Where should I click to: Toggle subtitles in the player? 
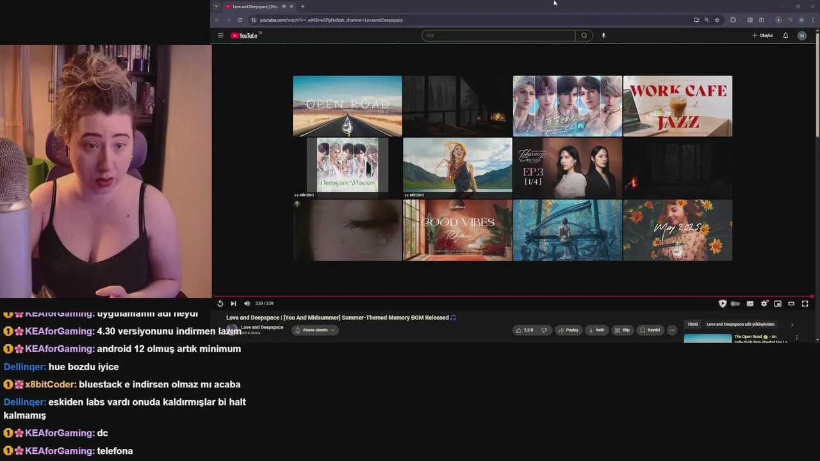click(x=750, y=303)
